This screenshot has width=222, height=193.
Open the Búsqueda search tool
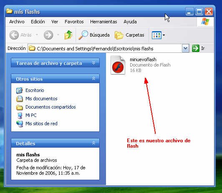click(94, 35)
